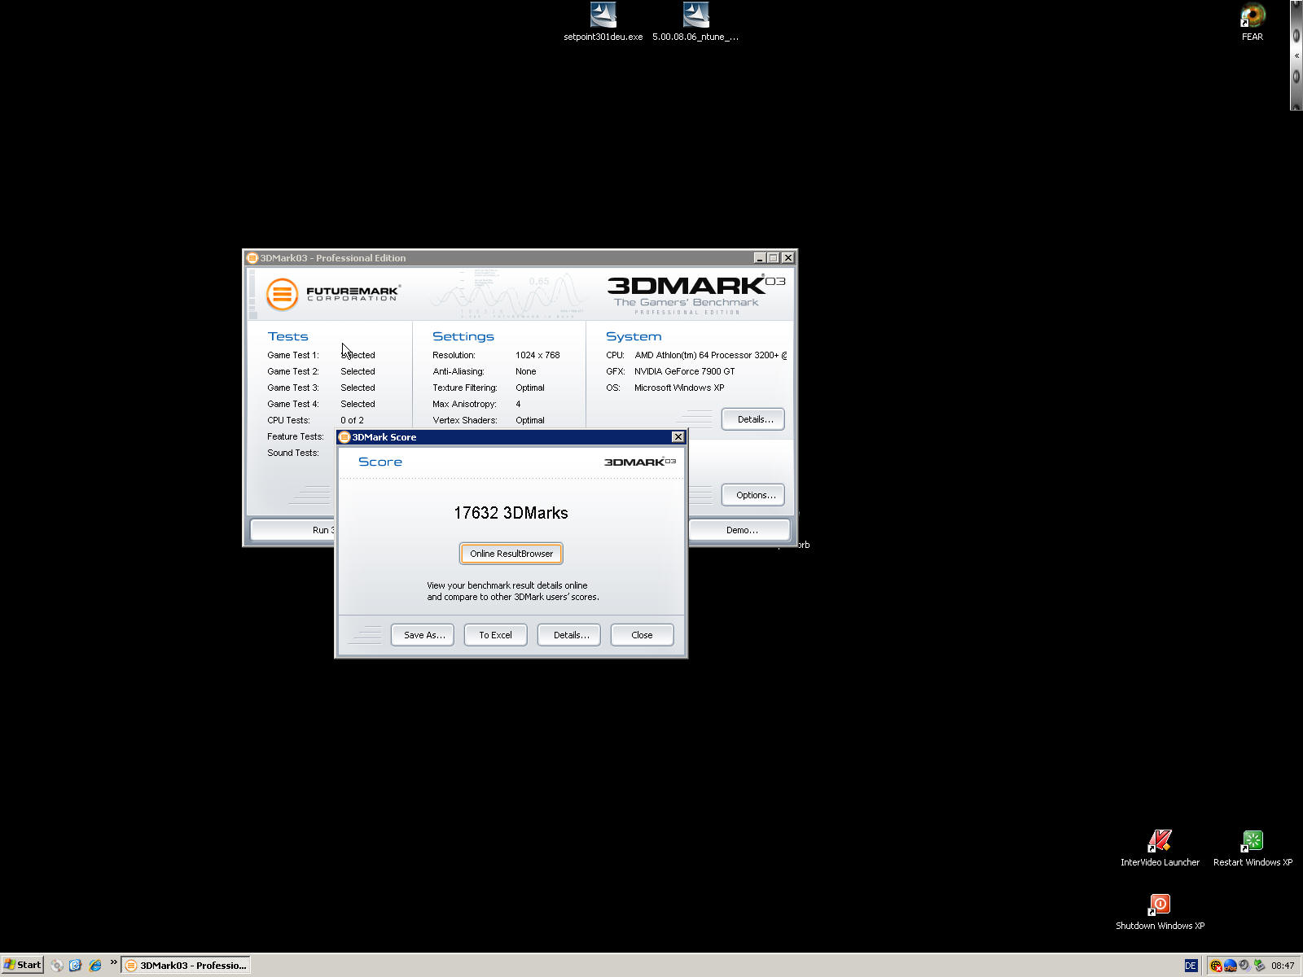Screen dimensions: 1303x977
Task: Open System Details in main 3DMark03 window
Action: pos(753,419)
